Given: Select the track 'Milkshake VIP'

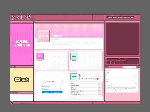Looking at the screenshot, I should pyautogui.click(x=86, y=93).
